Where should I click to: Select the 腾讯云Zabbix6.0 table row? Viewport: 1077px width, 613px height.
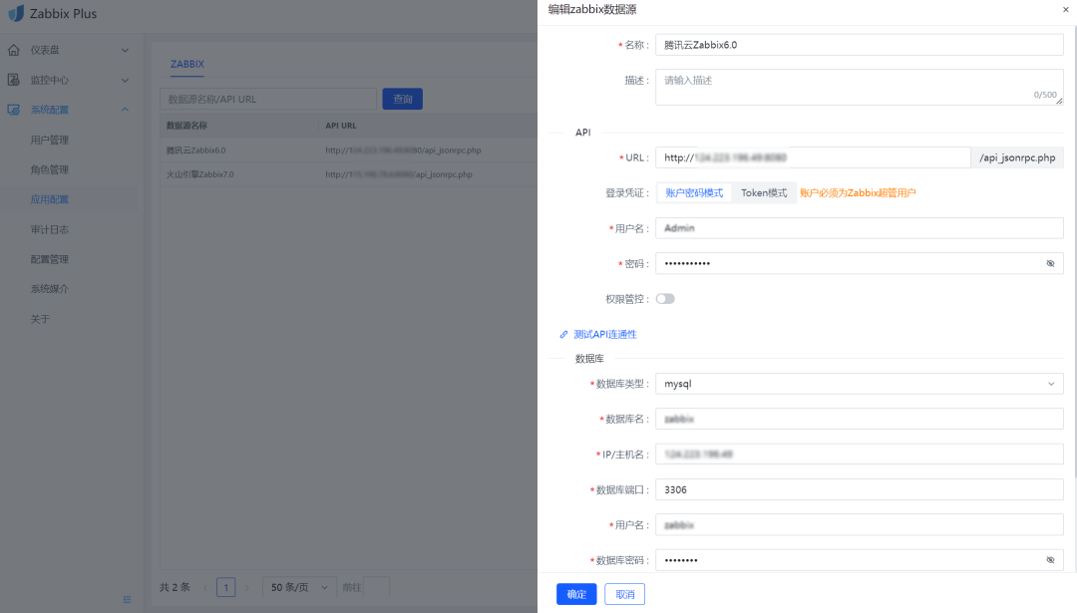(x=348, y=151)
